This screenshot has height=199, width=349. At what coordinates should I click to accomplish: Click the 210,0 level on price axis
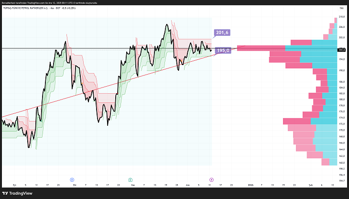pyautogui.click(x=341, y=17)
